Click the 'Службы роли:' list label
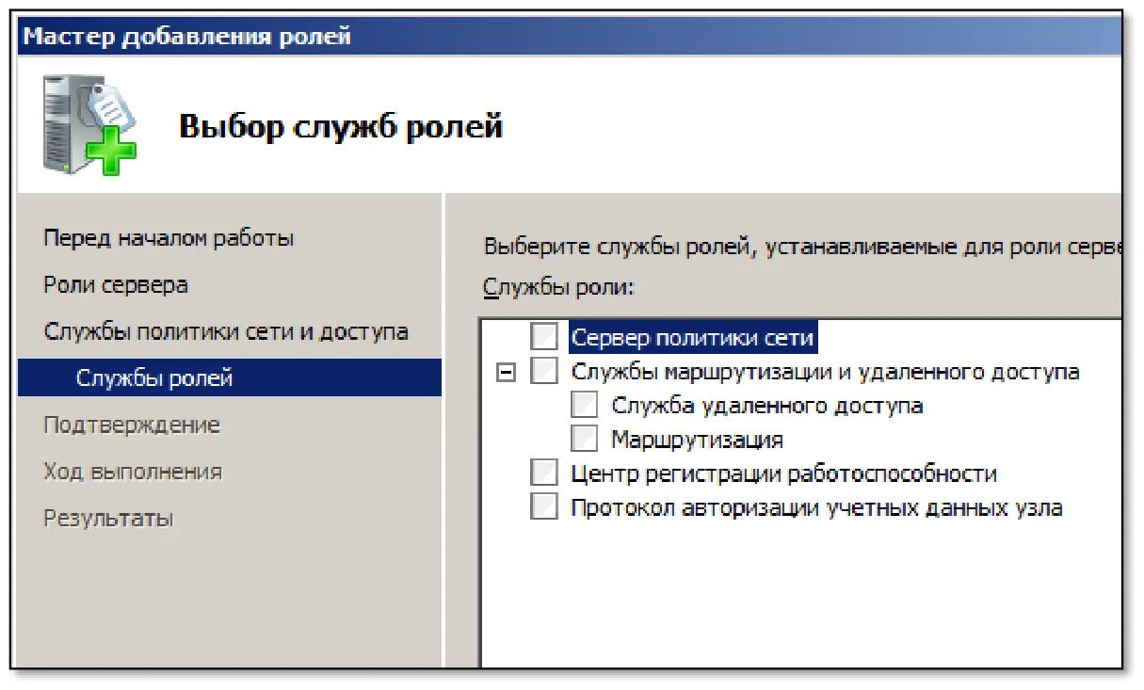1144x690 pixels. (559, 286)
